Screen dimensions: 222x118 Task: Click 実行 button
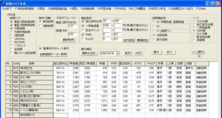tap(156, 52)
